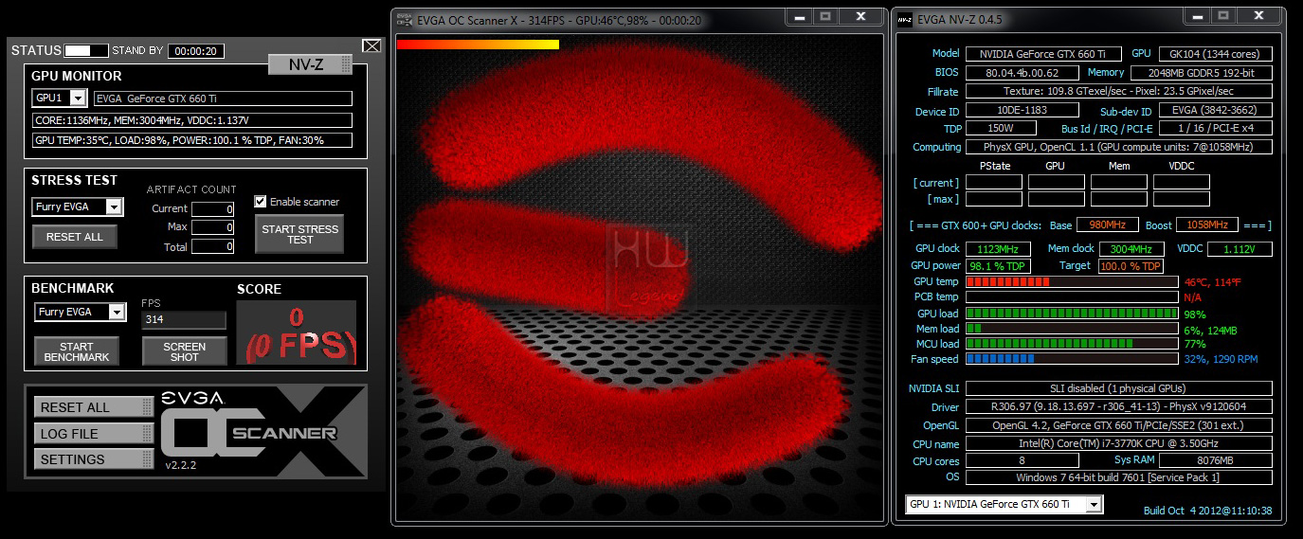
Task: Click the GPU load bar in NV-Z
Action: (1071, 314)
